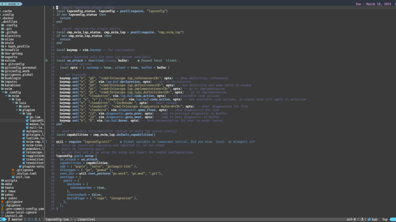The image size is (396, 222).
Task: Click the Lua icon beside mason.lua
Action: (27, 124)
